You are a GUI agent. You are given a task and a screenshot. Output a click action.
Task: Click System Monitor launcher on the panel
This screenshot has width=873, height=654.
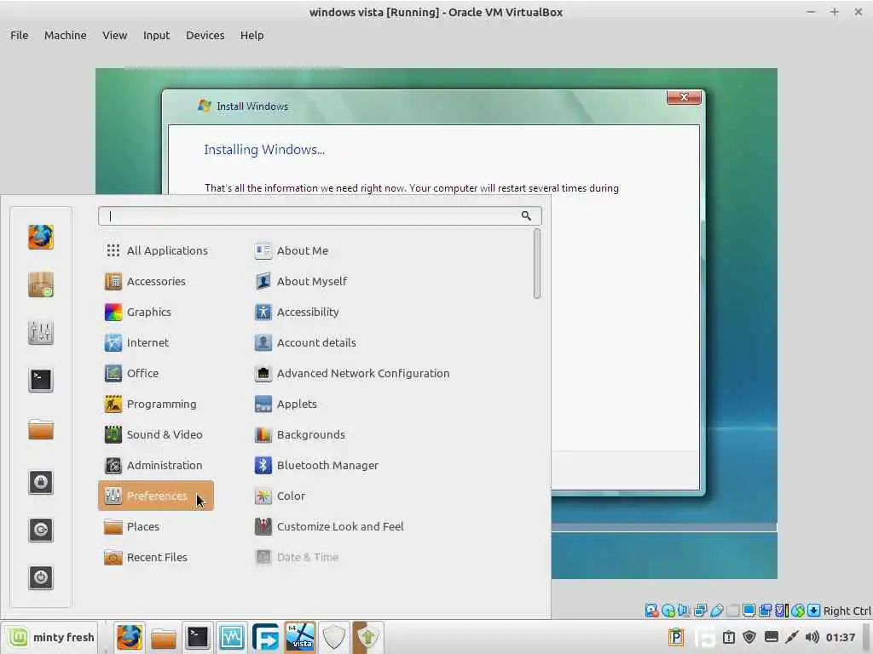point(231,637)
